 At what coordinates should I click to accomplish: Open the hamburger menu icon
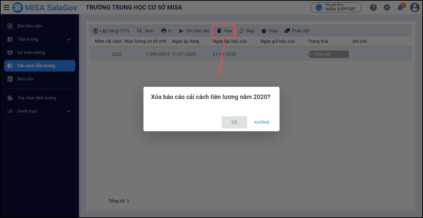click(x=6, y=7)
